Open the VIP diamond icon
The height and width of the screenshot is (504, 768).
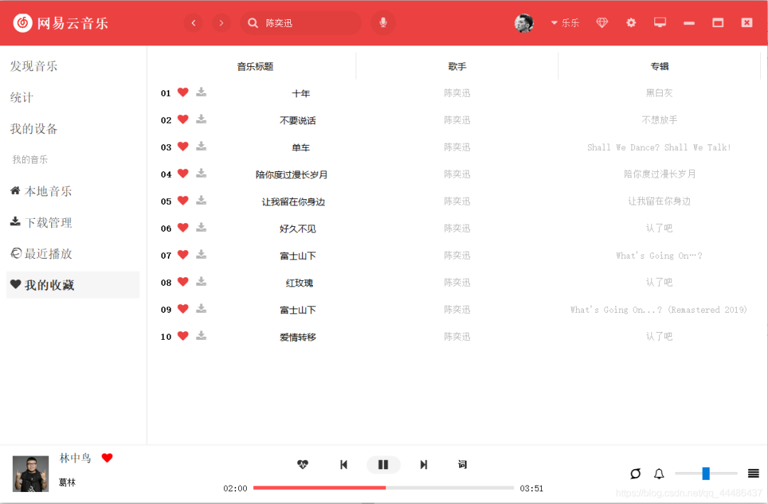click(602, 23)
